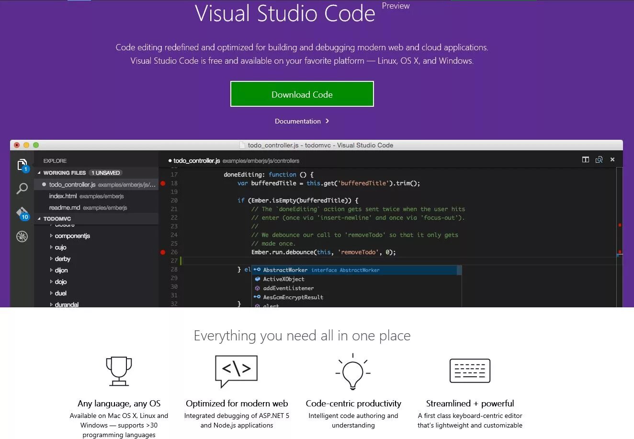Collapse the WORKING FILES section

tap(39, 173)
